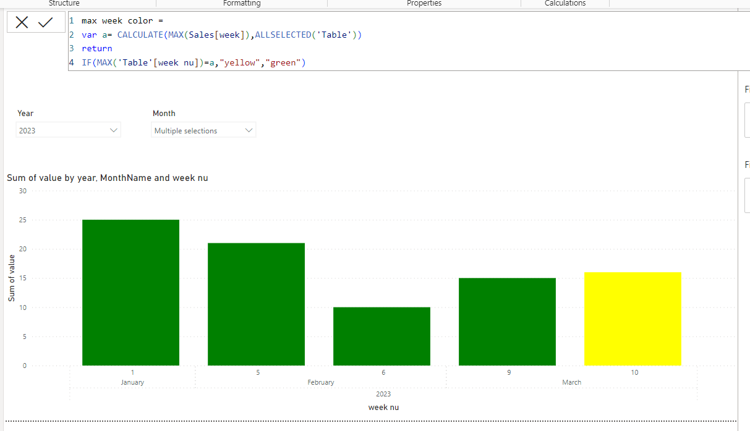Click the return keyword in the formula

point(97,48)
